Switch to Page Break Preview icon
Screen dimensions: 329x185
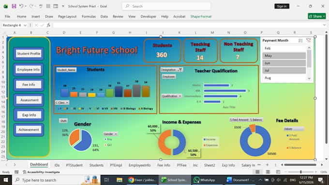click(x=278, y=172)
